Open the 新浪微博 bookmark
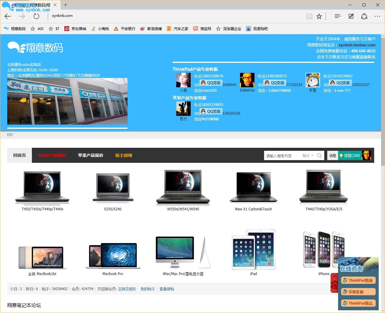Viewport: 385px width, 313px height. [151, 29]
